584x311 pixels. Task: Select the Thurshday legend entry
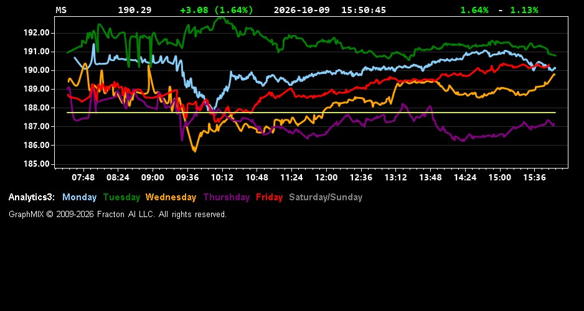pyautogui.click(x=227, y=198)
